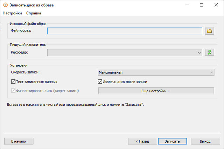Click the browse folder icon for image file
The width and height of the screenshot is (224, 149).
pos(210,31)
